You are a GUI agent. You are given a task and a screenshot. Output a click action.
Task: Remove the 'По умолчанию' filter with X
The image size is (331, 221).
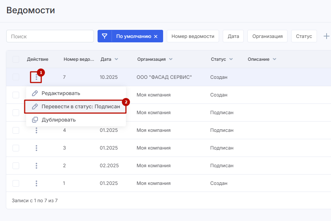pos(156,36)
